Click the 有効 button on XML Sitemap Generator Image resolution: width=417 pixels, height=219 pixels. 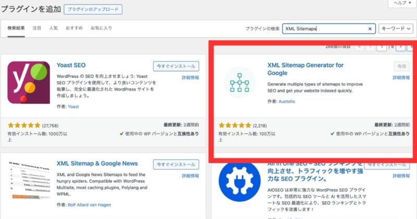tap(402, 66)
